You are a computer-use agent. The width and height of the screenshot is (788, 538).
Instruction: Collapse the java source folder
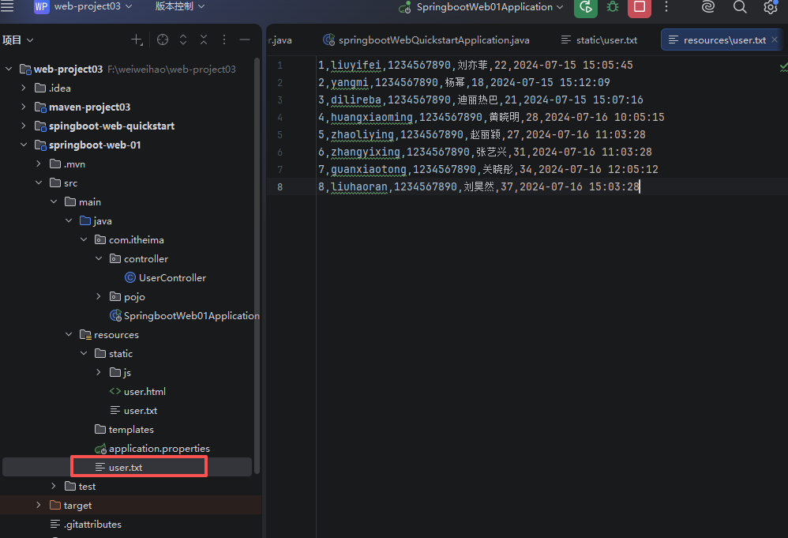[x=69, y=220]
